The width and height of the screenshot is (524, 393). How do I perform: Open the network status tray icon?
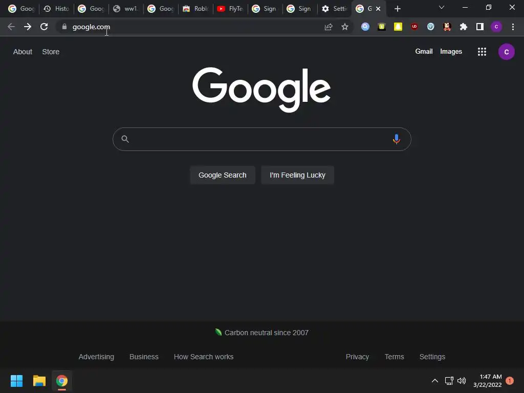(x=449, y=381)
